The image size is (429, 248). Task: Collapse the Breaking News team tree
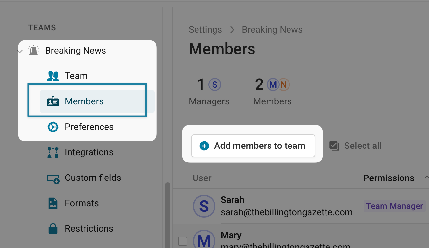click(x=20, y=51)
